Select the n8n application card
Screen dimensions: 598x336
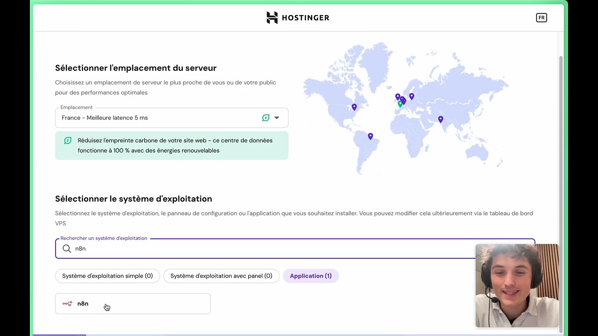[133, 304]
